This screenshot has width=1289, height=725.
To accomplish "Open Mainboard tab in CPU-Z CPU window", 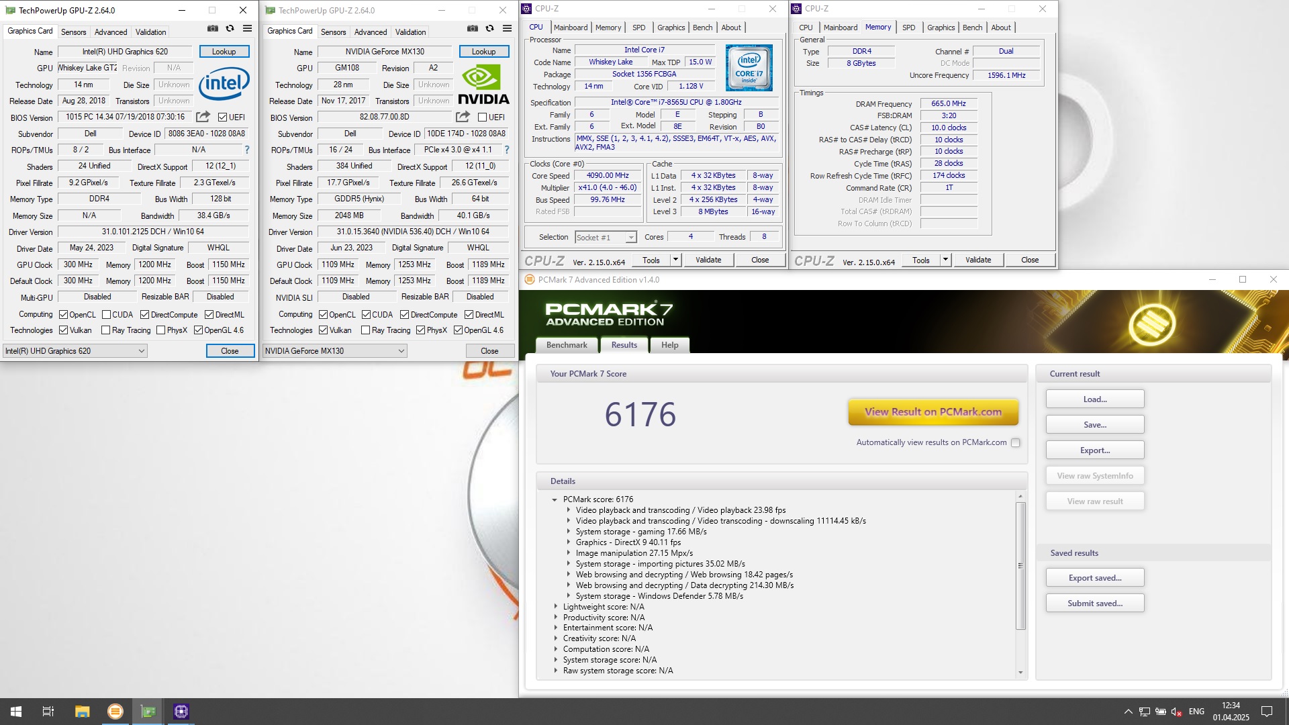I will click(571, 28).
